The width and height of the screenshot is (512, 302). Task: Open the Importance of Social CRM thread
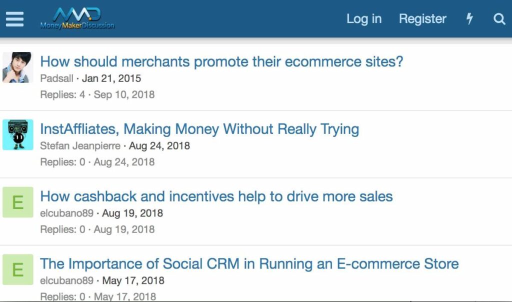click(249, 263)
